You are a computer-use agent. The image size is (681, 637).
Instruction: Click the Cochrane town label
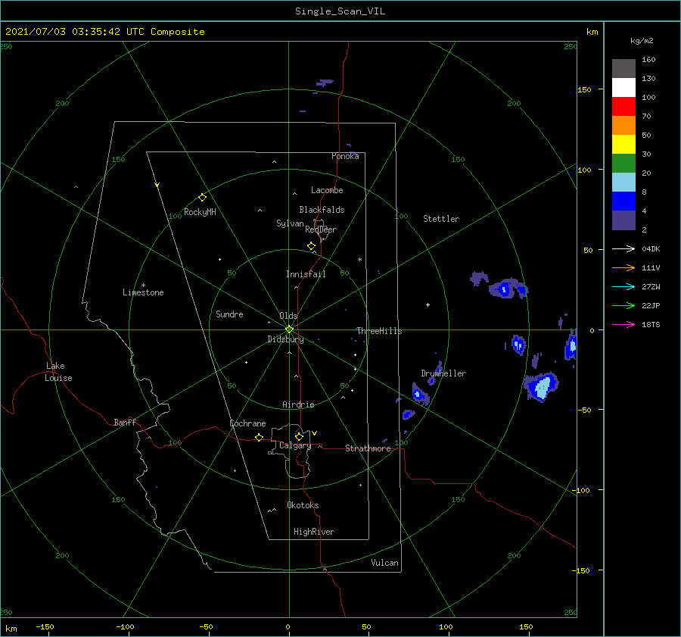pos(247,423)
